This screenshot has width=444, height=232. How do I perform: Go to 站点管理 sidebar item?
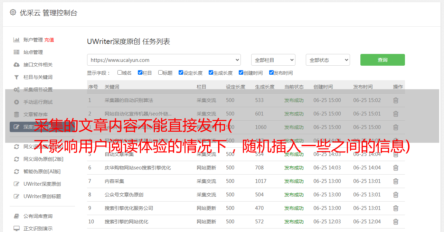pyautogui.click(x=33, y=52)
